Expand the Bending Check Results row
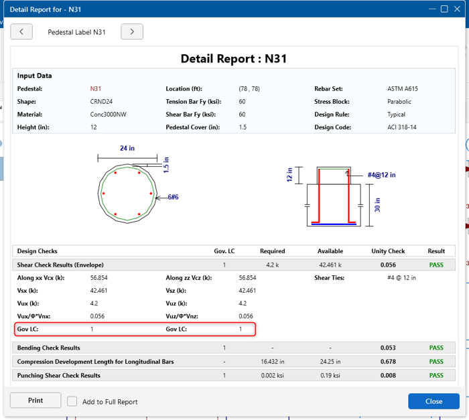This screenshot has width=469, height=420. (x=48, y=348)
